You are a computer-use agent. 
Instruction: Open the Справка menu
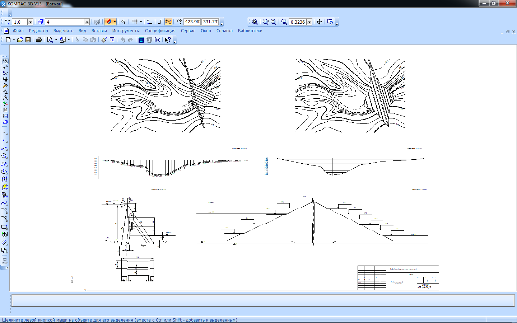(224, 31)
